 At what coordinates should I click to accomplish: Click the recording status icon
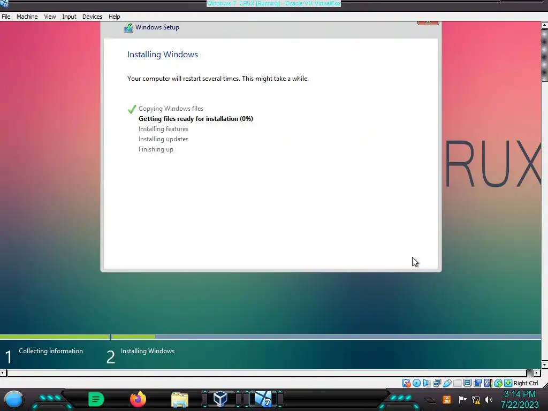tap(477, 383)
